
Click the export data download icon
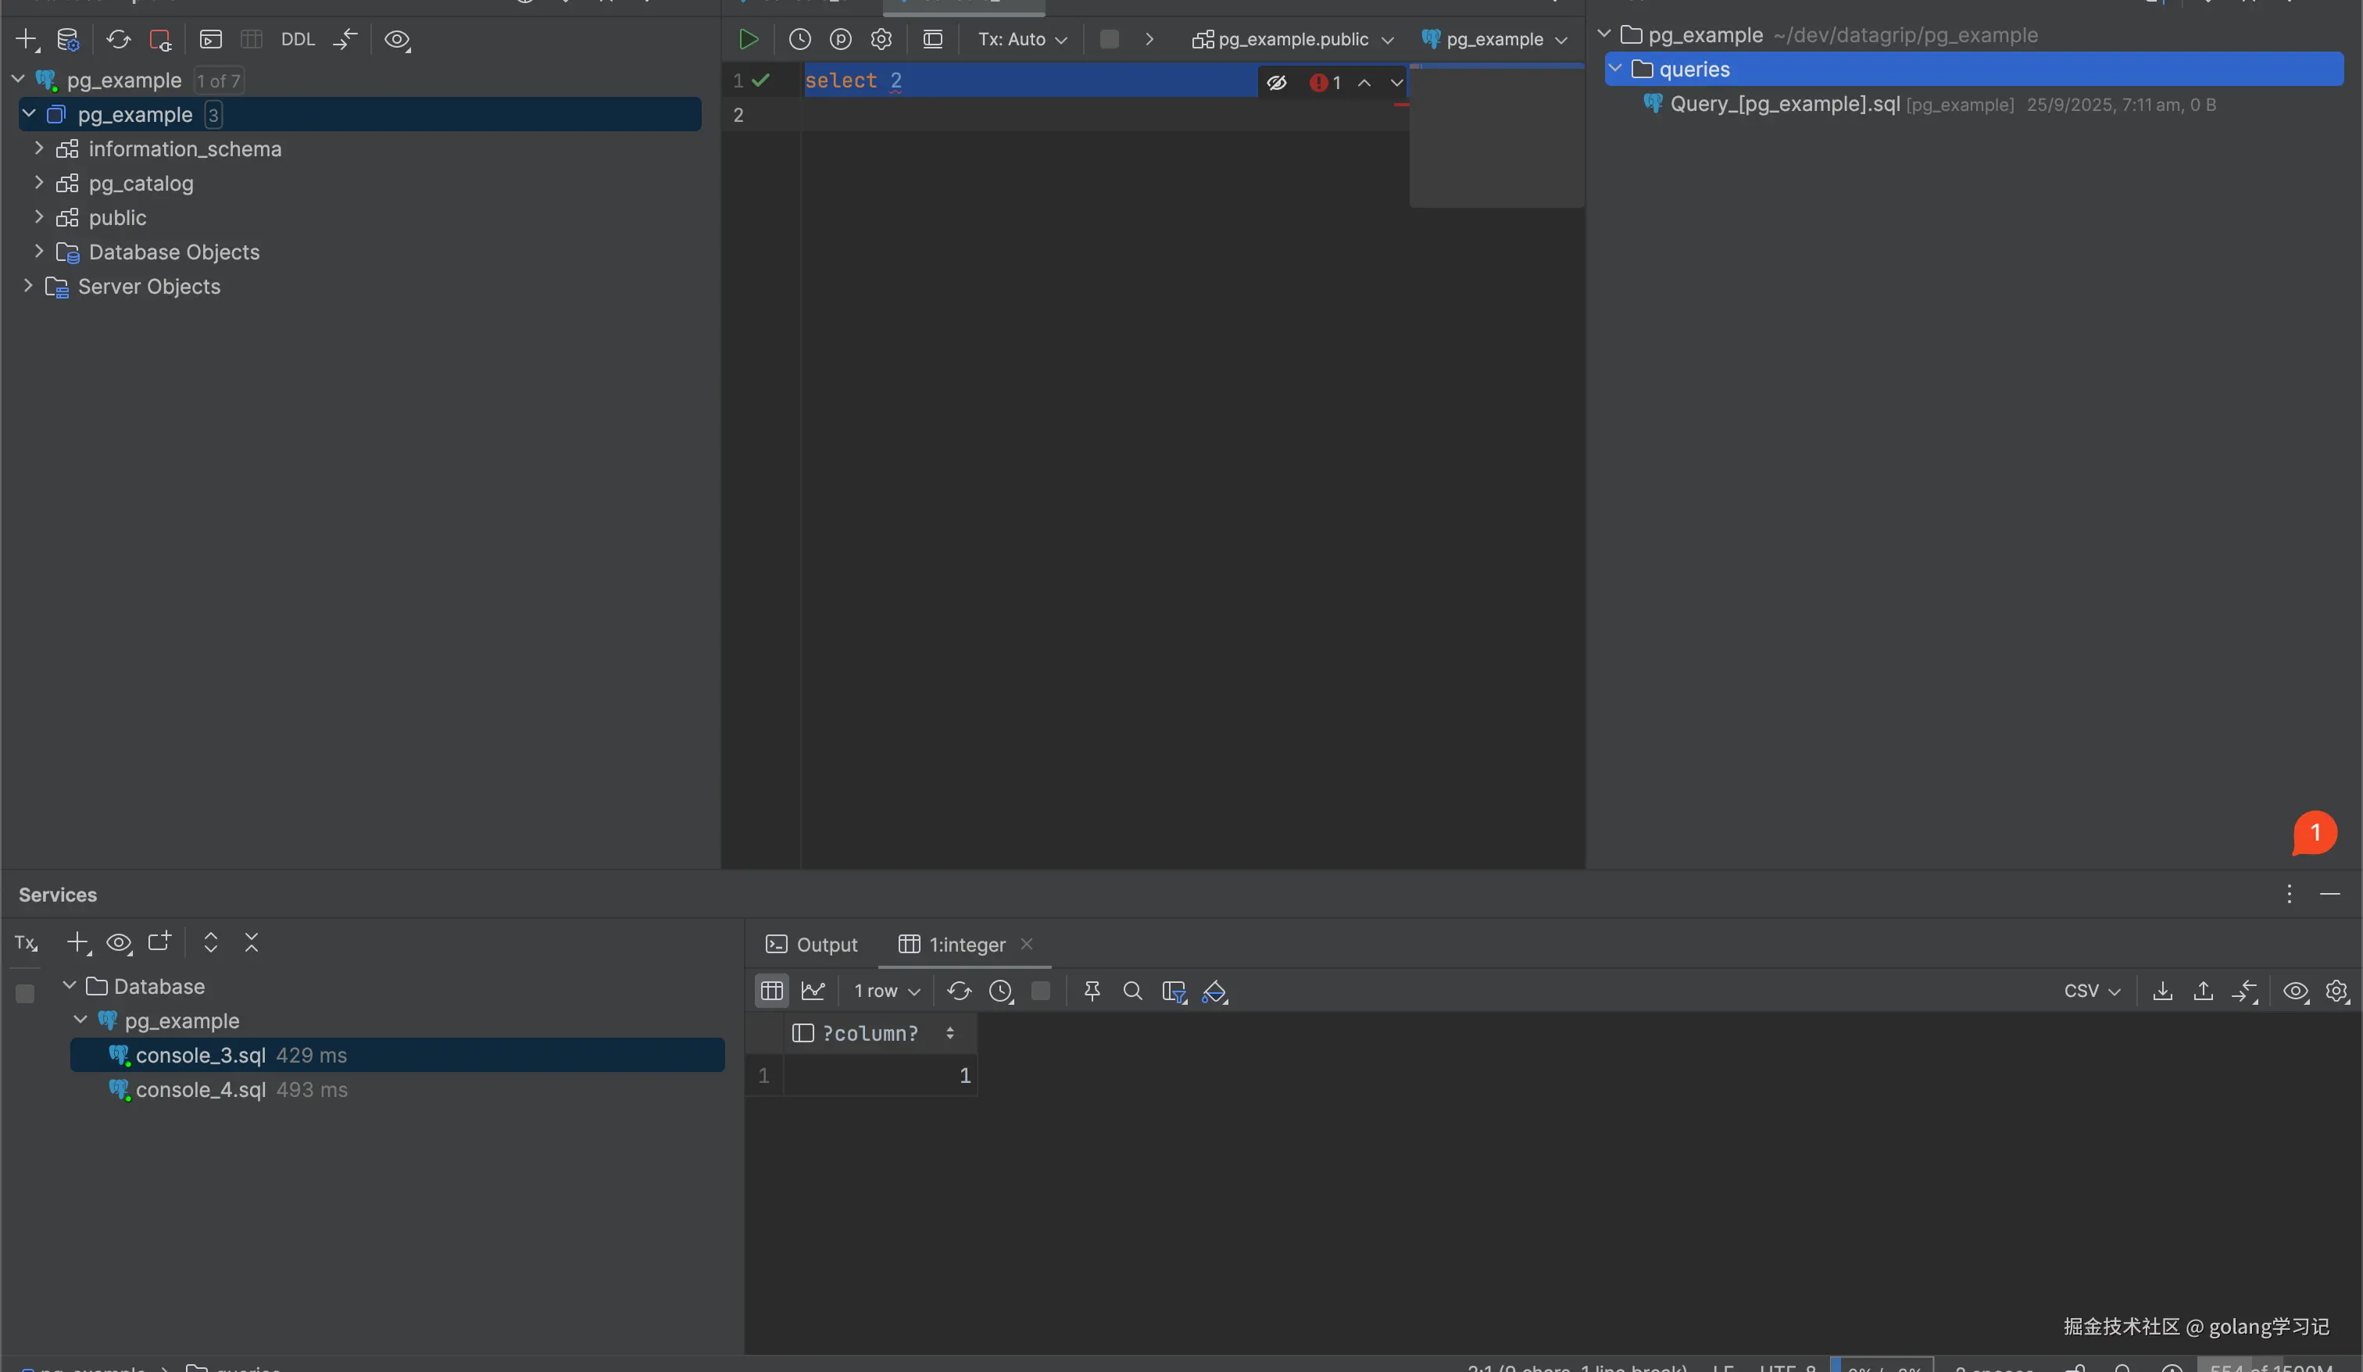[2162, 991]
